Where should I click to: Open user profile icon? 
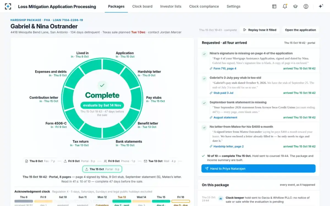pyautogui.click(x=306, y=6)
